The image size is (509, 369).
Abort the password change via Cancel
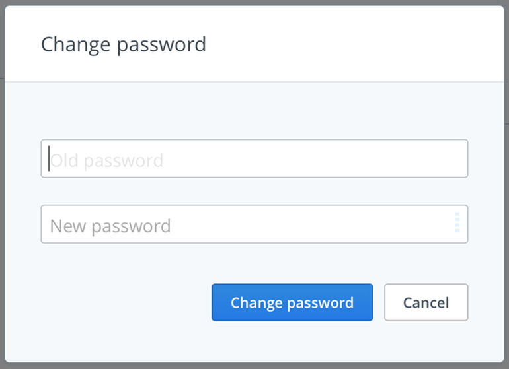click(426, 302)
